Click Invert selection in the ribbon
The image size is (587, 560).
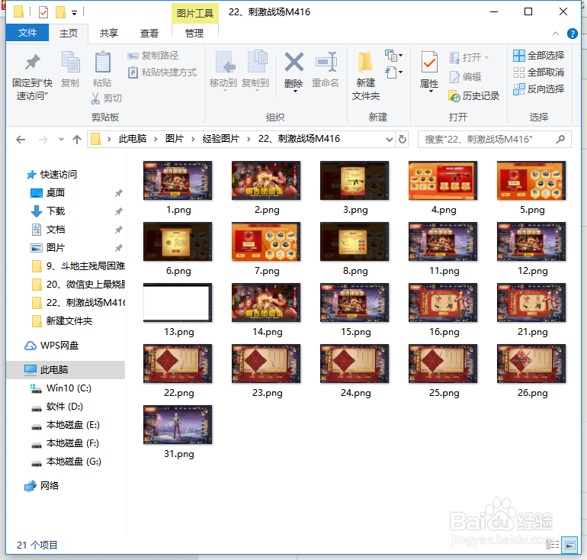538,89
